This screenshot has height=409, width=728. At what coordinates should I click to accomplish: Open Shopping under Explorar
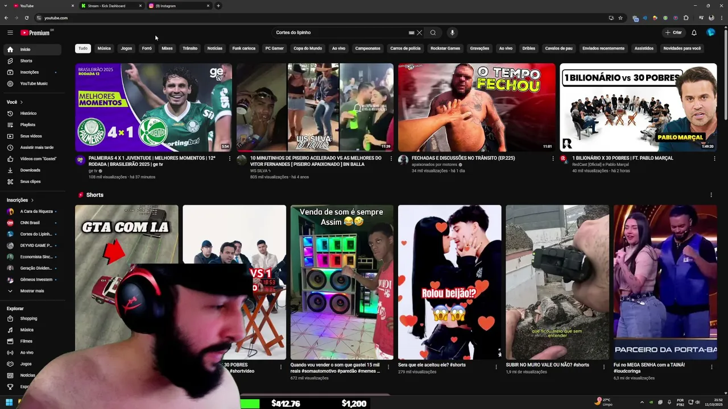click(x=31, y=318)
